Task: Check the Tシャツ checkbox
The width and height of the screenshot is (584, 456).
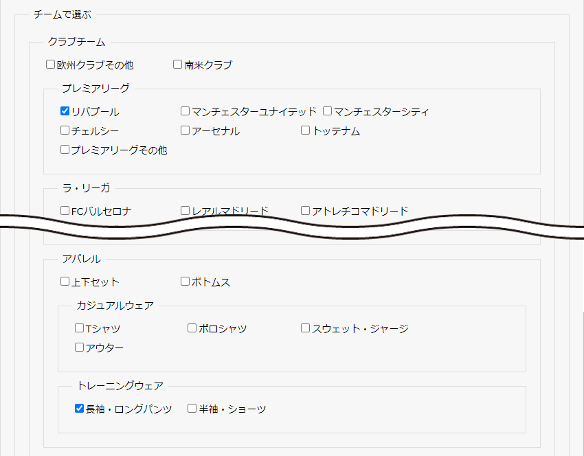Action: (x=79, y=328)
